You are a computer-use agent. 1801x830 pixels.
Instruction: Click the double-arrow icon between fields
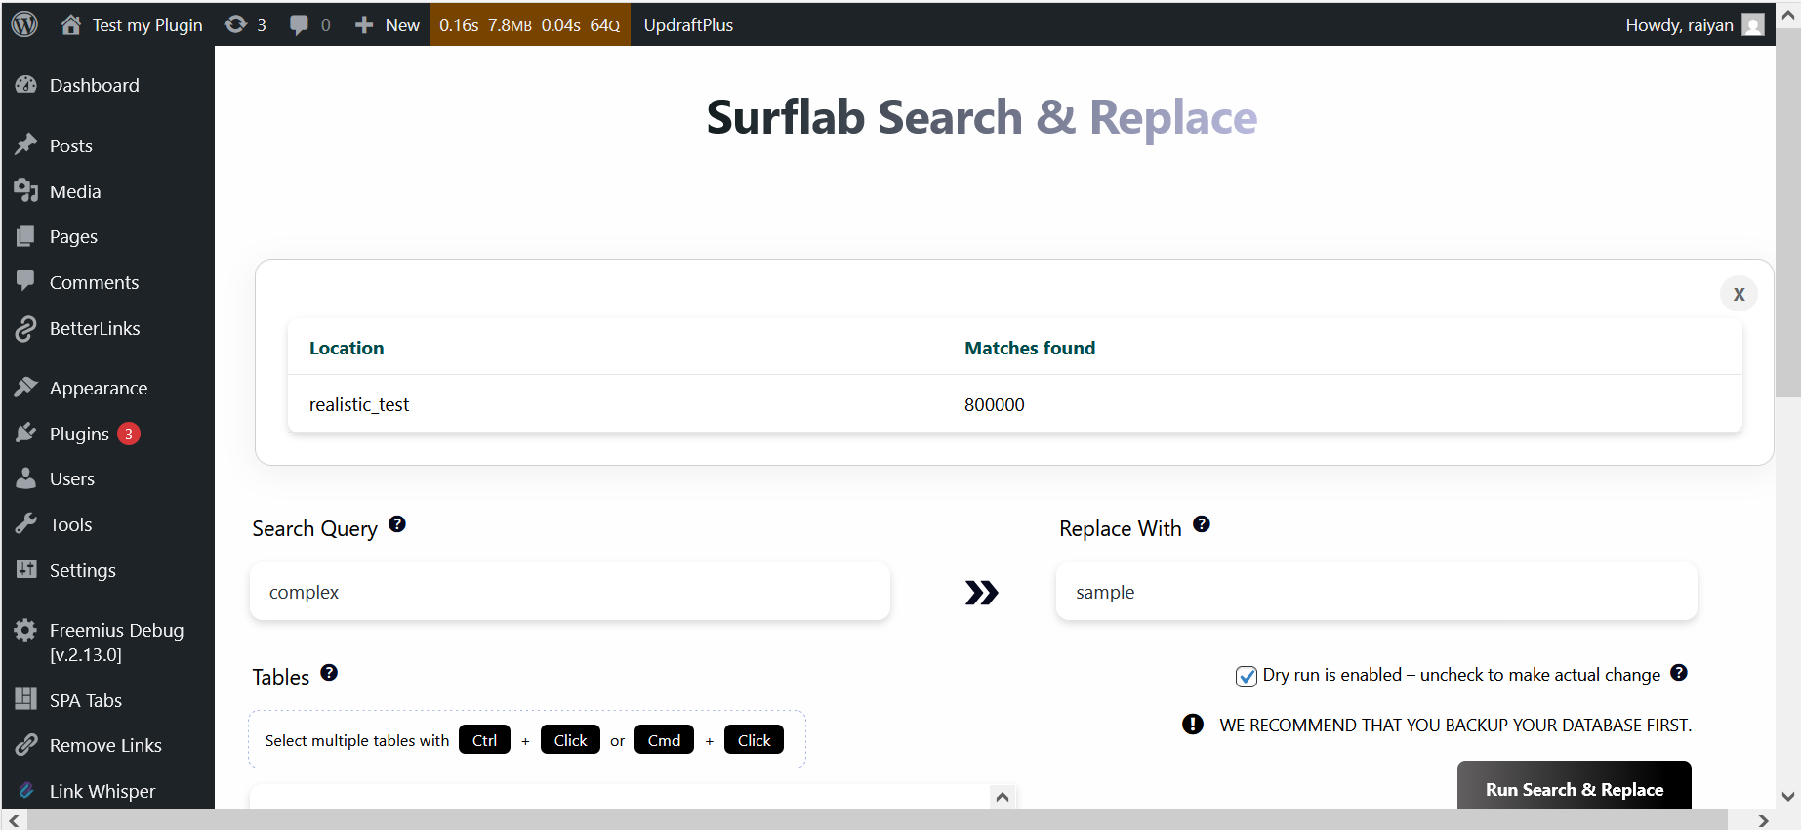tap(982, 593)
